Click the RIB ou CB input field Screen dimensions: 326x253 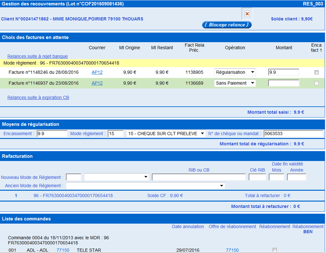(199, 177)
